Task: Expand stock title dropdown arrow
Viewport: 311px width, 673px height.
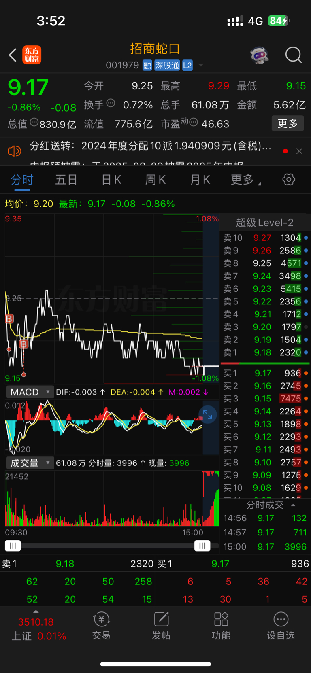Action: [x=201, y=66]
